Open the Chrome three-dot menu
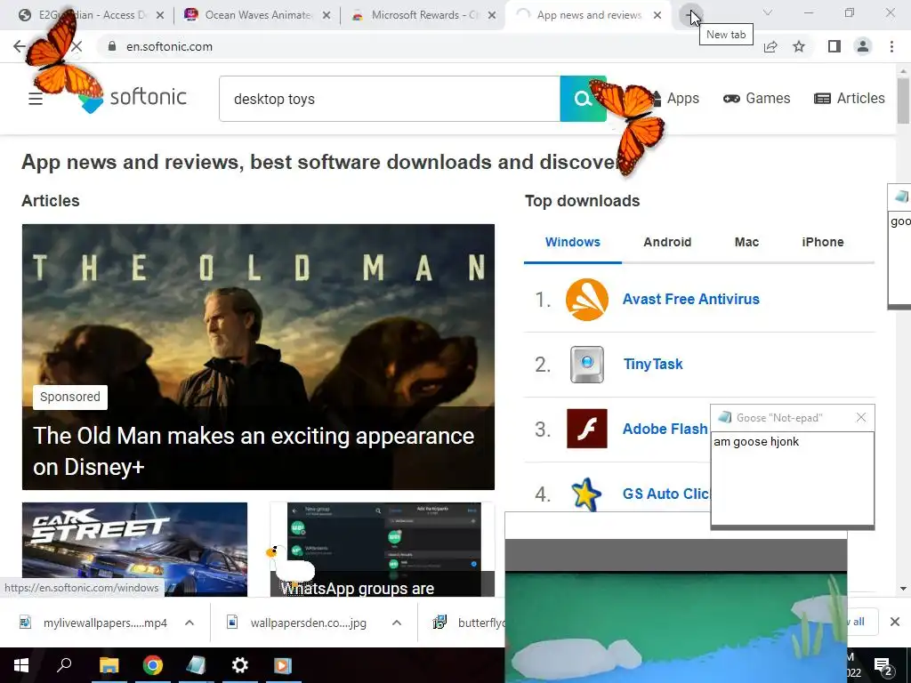 point(891,46)
